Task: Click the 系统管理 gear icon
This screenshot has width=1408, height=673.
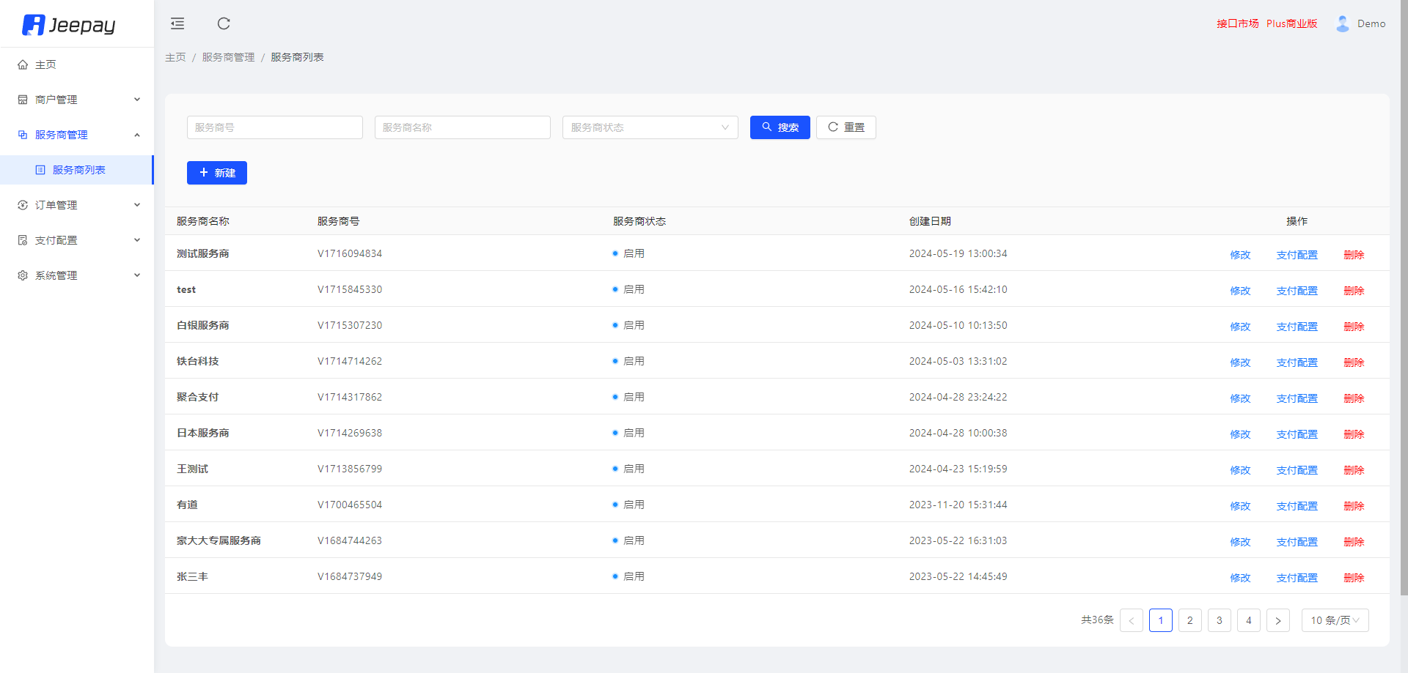Action: coord(23,275)
